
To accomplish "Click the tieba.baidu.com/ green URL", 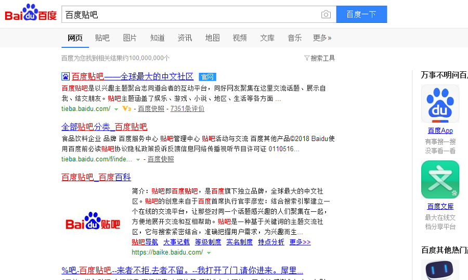I will click(86, 109).
